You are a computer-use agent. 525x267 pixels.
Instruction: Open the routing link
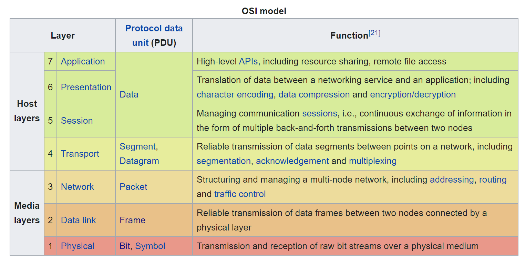[493, 179]
